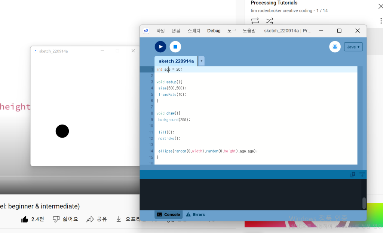Click line 1 'int age = 20;' code
383x233 pixels.
point(169,69)
